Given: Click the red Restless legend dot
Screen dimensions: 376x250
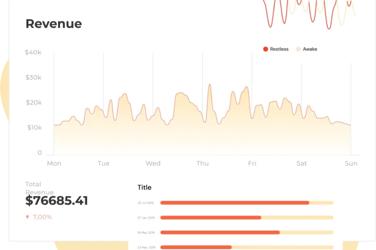Looking at the screenshot, I should pyautogui.click(x=265, y=49).
